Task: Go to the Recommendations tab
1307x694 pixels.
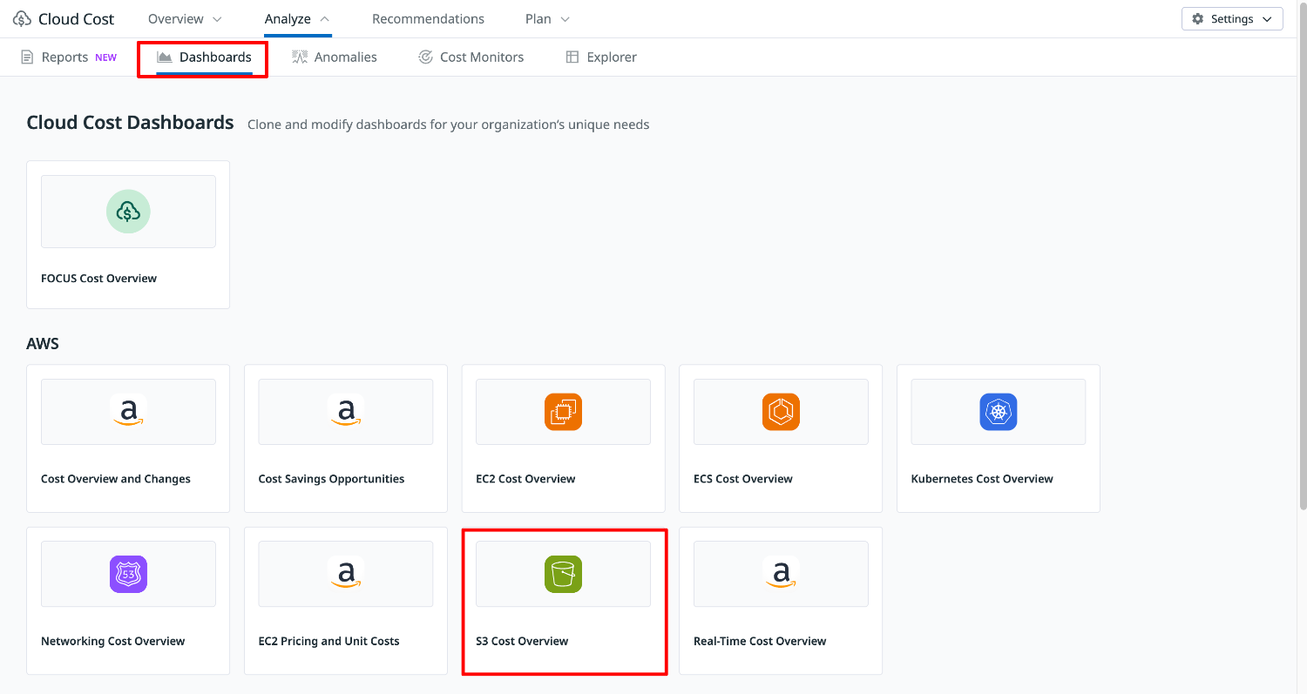Action: [428, 19]
